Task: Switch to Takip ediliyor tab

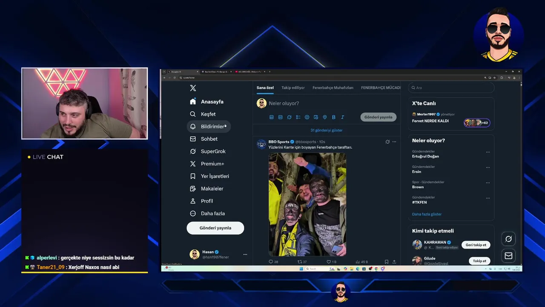Action: [293, 87]
